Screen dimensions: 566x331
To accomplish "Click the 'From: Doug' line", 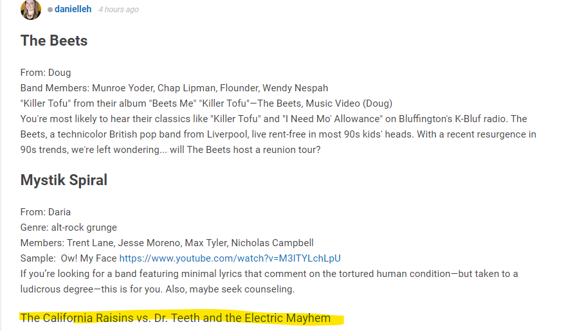I will coord(46,73).
